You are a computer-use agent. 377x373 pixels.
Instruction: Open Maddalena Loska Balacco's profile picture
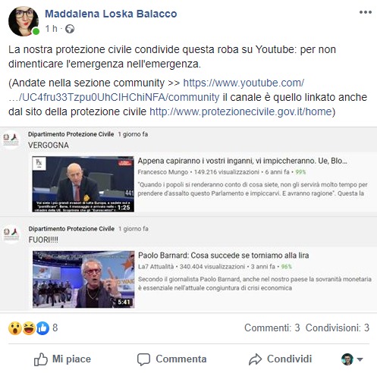pyautogui.click(x=24, y=21)
